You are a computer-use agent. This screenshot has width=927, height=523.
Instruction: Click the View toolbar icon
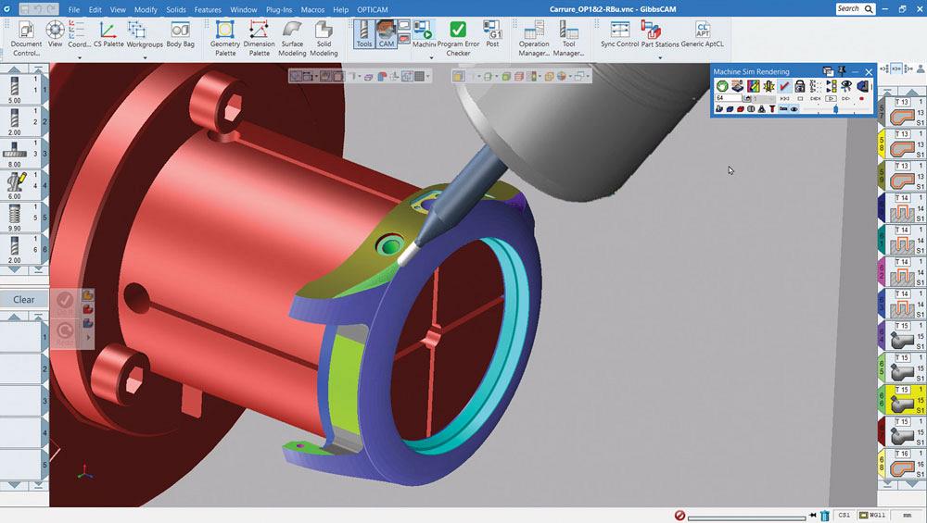55,33
